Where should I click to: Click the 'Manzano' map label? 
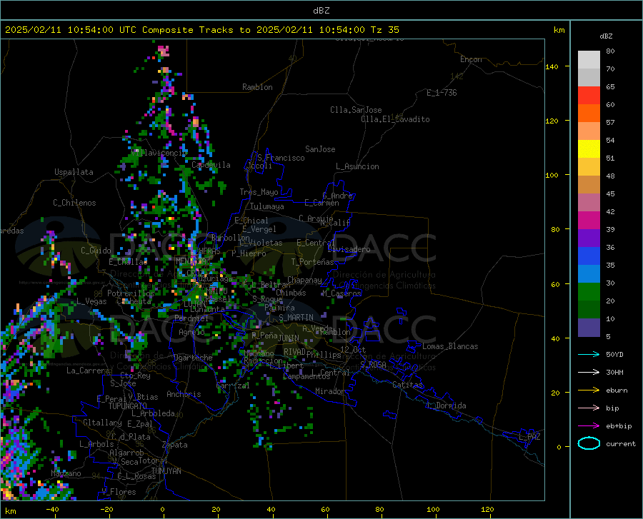point(66,473)
